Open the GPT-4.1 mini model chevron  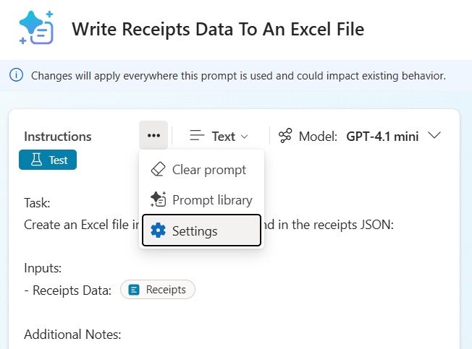click(435, 135)
